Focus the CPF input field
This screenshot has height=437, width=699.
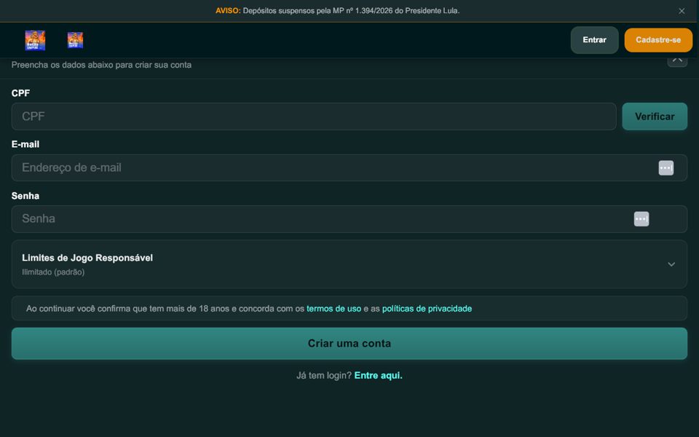pos(314,117)
